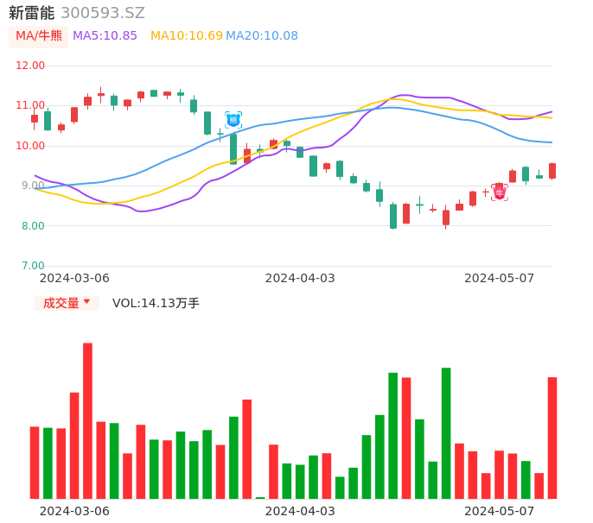Click the 7.00 price axis label

[34, 266]
